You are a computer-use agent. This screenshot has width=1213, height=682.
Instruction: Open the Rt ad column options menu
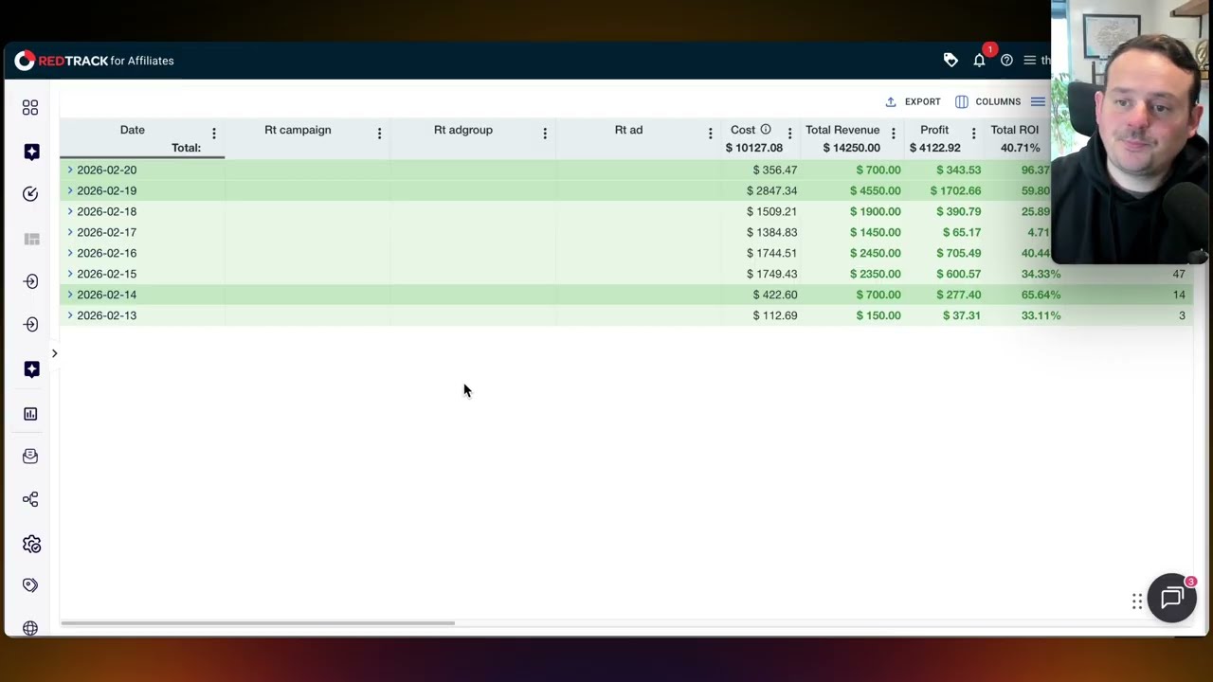click(710, 134)
